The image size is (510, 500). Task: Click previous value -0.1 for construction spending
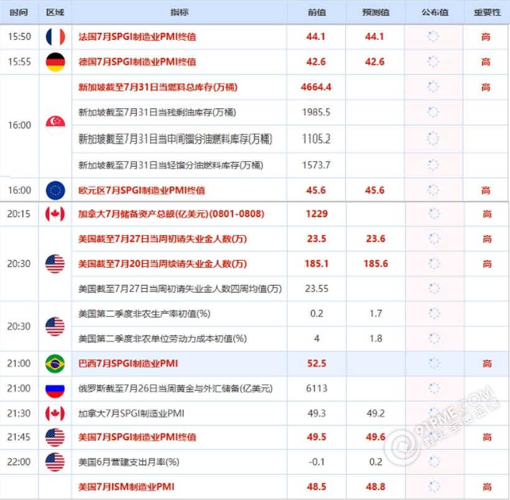(x=317, y=462)
